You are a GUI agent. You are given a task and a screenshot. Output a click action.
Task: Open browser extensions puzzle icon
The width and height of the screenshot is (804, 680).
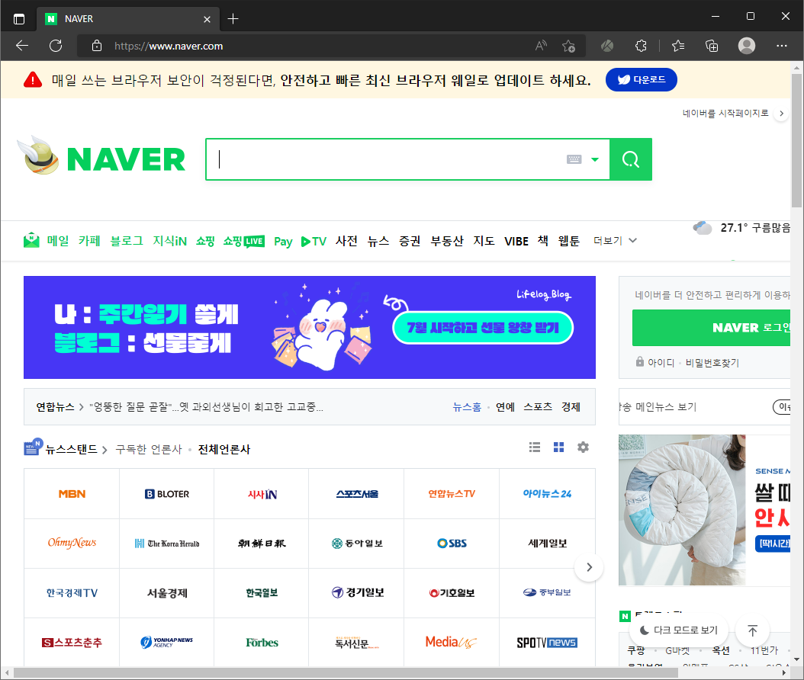click(641, 46)
